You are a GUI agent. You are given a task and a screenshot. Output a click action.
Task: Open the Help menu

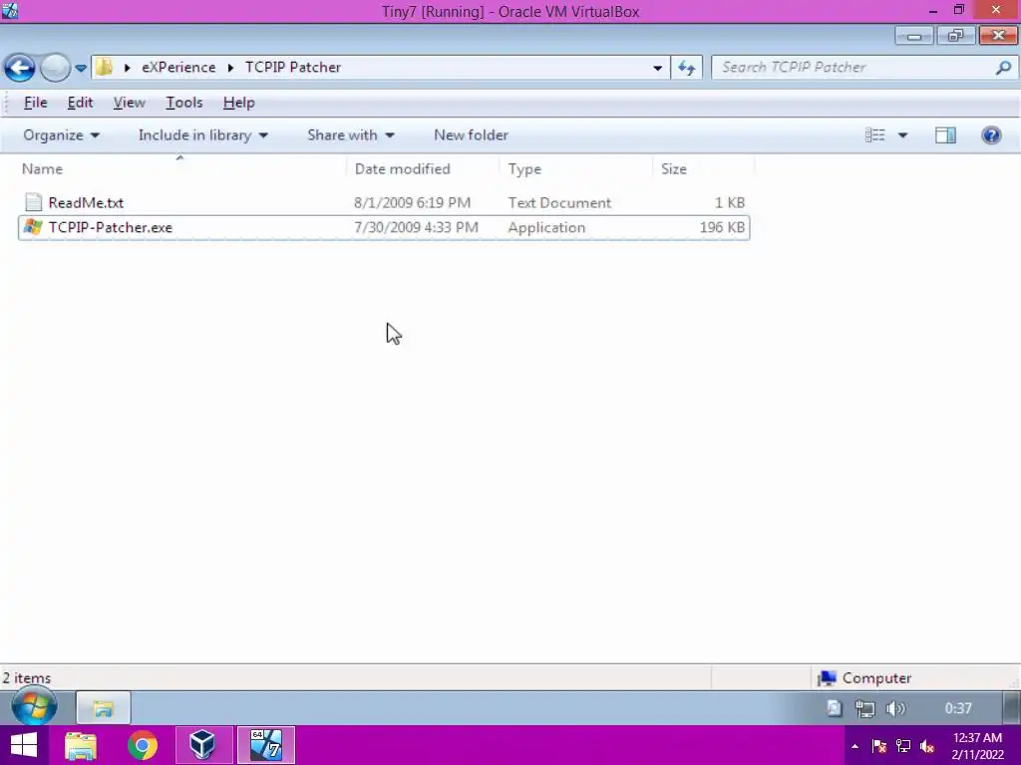click(x=239, y=103)
